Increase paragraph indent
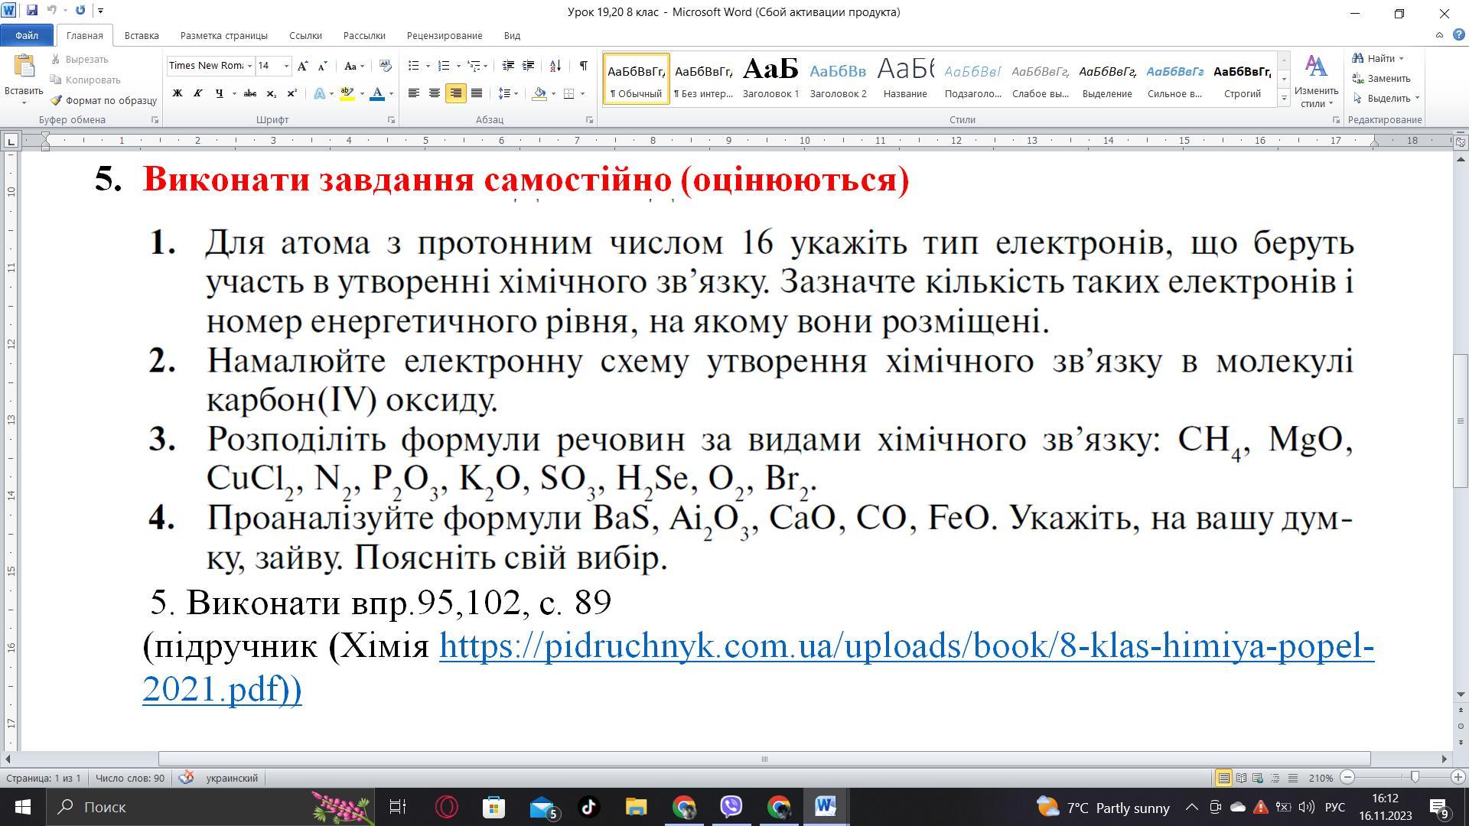 [528, 66]
